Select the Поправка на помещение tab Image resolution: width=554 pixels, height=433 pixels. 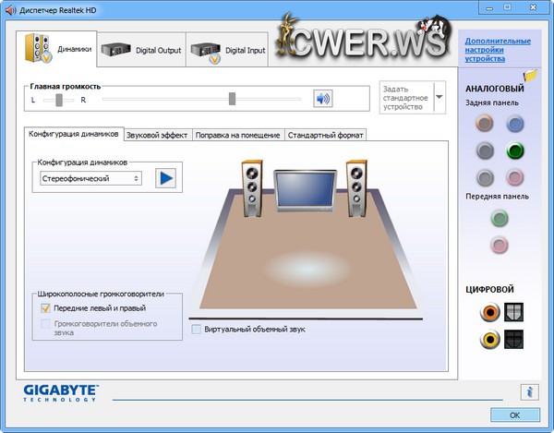[x=238, y=135]
